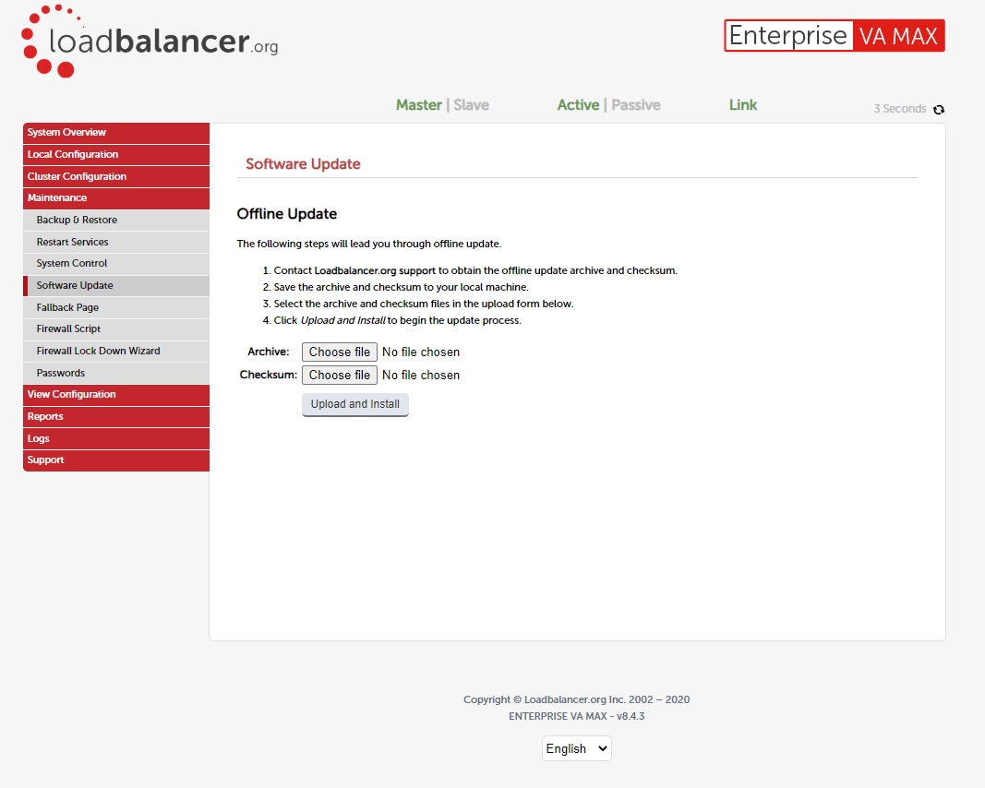Click the loadbalancer.org logo
The width and height of the screenshot is (985, 788).
(148, 41)
